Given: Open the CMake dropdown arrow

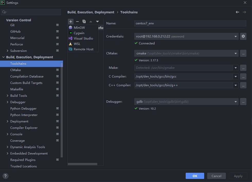Looking at the screenshot, I should coord(236,53).
